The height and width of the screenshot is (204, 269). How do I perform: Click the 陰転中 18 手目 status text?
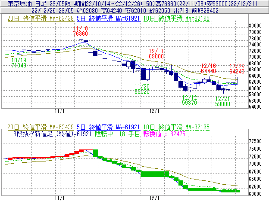point(118,134)
